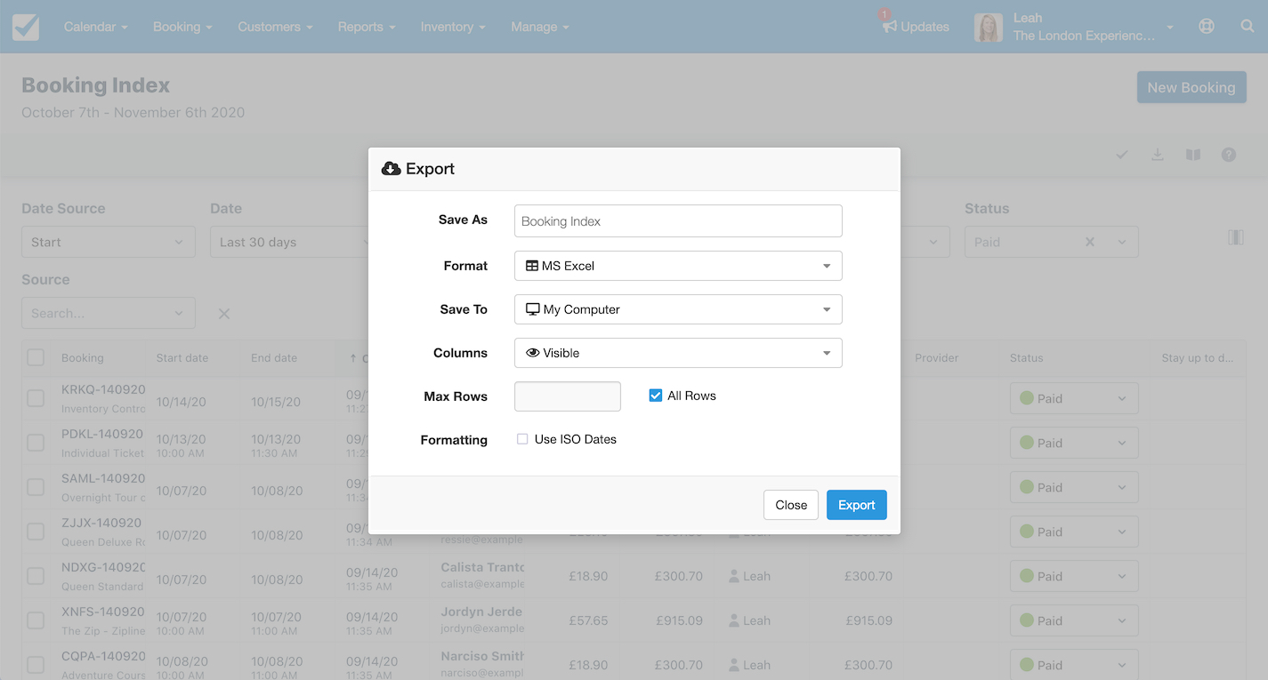Open the Date Last 30 days dropdown
This screenshot has height=680, width=1268.
[x=291, y=242]
